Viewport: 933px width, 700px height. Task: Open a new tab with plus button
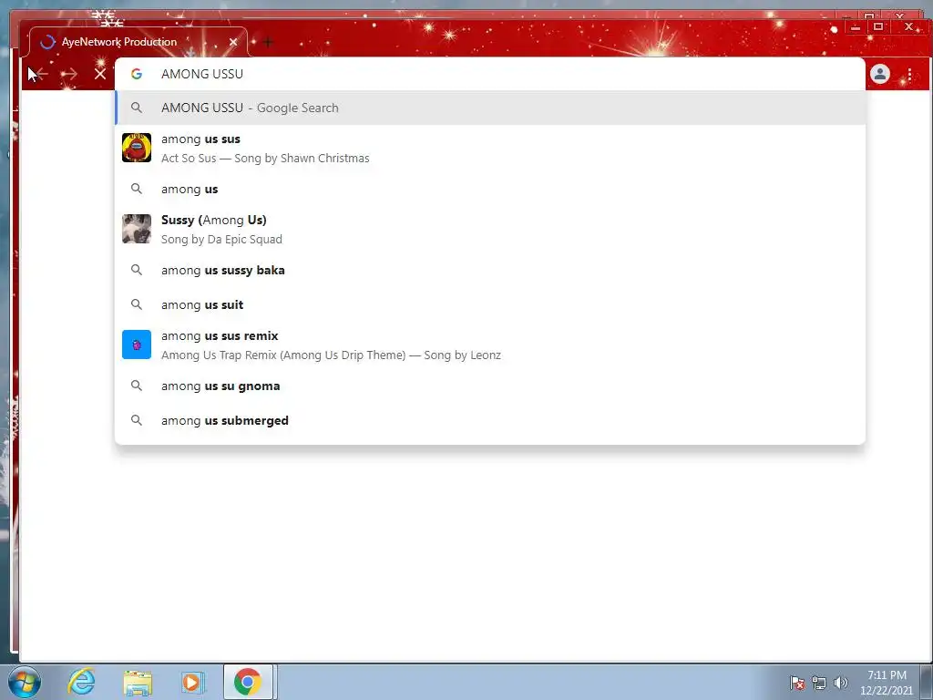coord(268,42)
